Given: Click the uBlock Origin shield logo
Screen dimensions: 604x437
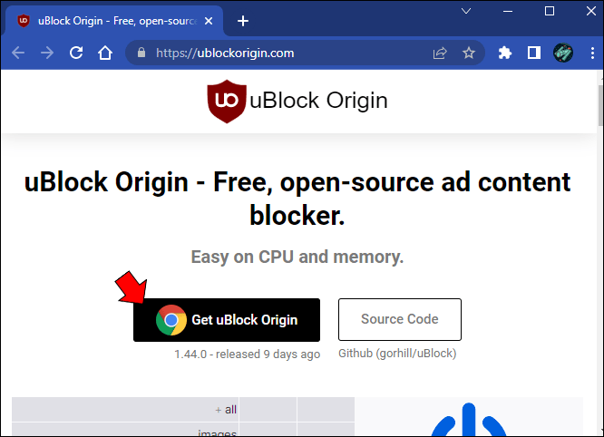Looking at the screenshot, I should point(227,102).
